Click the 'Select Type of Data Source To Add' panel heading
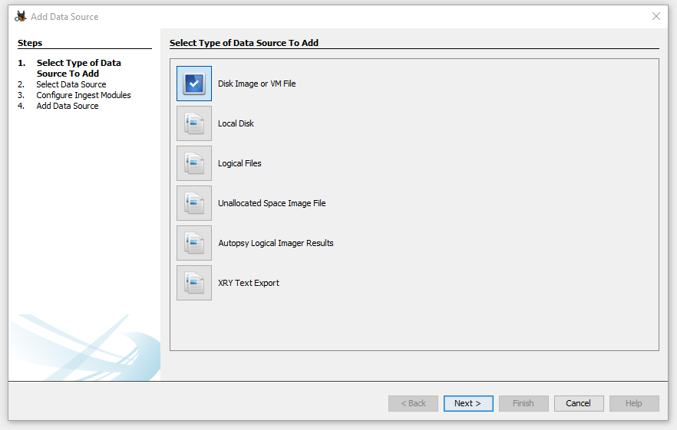This screenshot has width=677, height=430. (244, 43)
